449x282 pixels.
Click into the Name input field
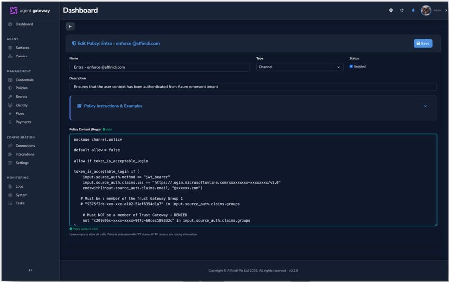[x=160, y=67]
